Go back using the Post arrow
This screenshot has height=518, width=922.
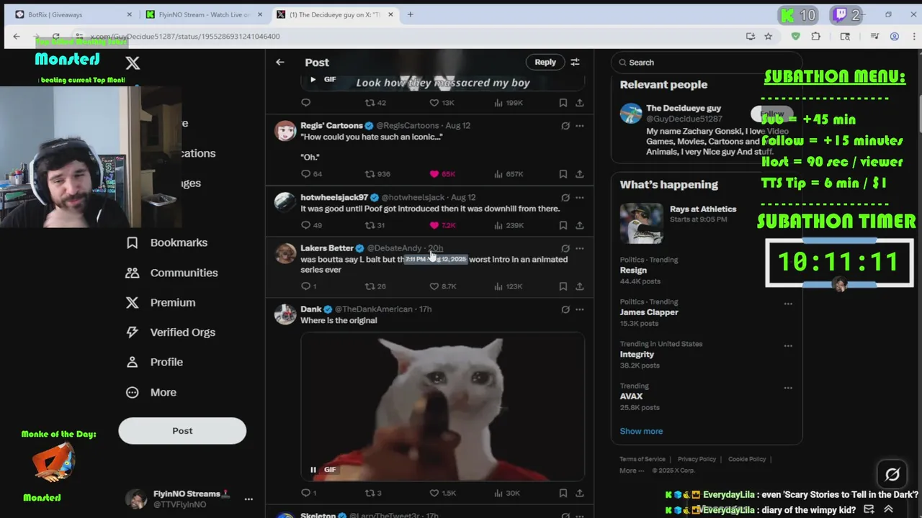pos(280,62)
